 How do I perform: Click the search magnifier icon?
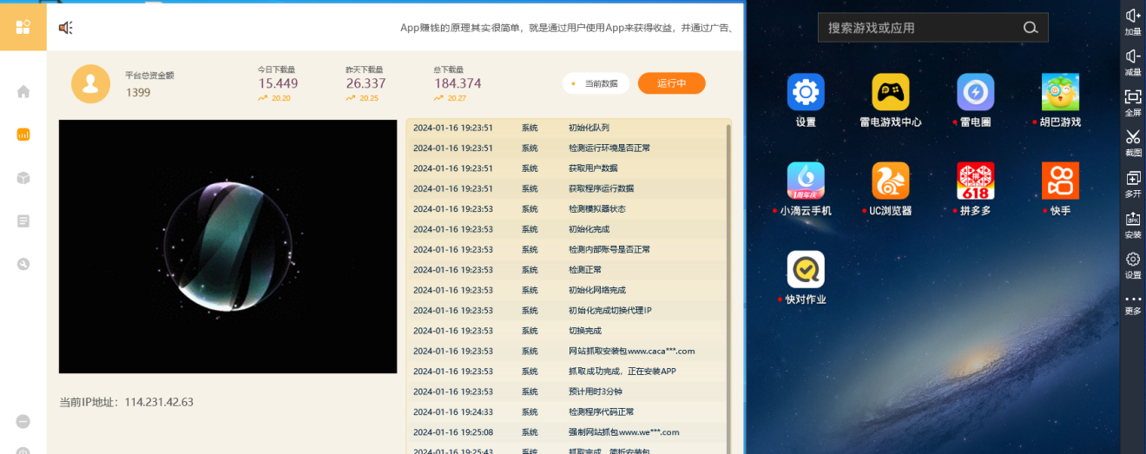1031,28
